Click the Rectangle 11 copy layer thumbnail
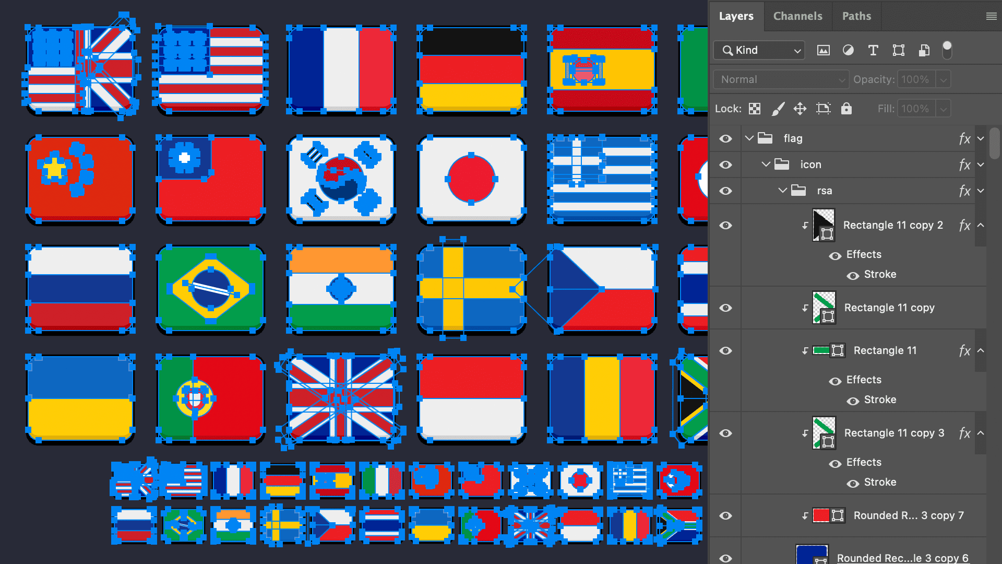 click(x=824, y=308)
